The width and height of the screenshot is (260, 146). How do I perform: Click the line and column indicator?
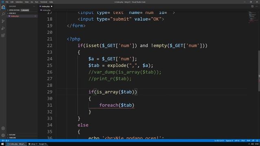point(219,141)
